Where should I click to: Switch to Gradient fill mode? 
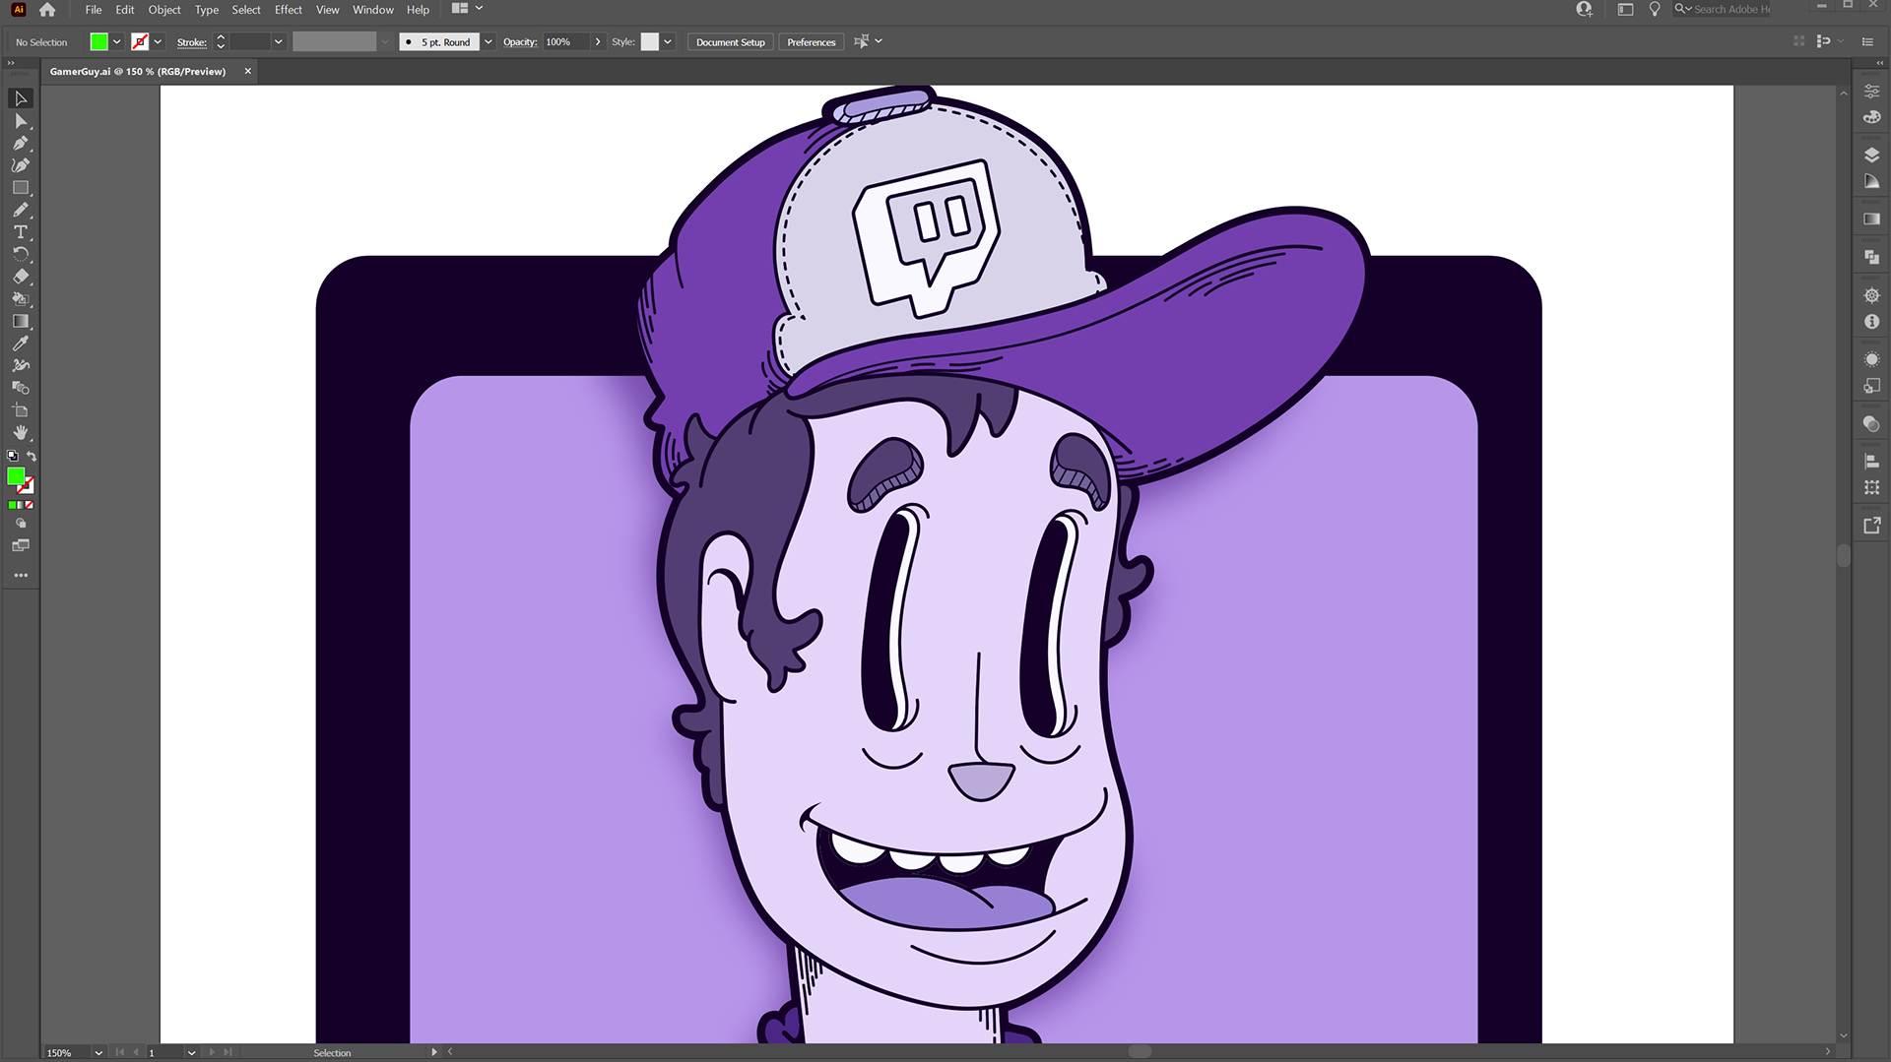[x=21, y=505]
